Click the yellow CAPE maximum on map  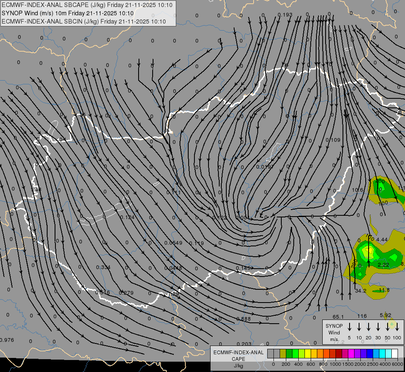[370, 250]
